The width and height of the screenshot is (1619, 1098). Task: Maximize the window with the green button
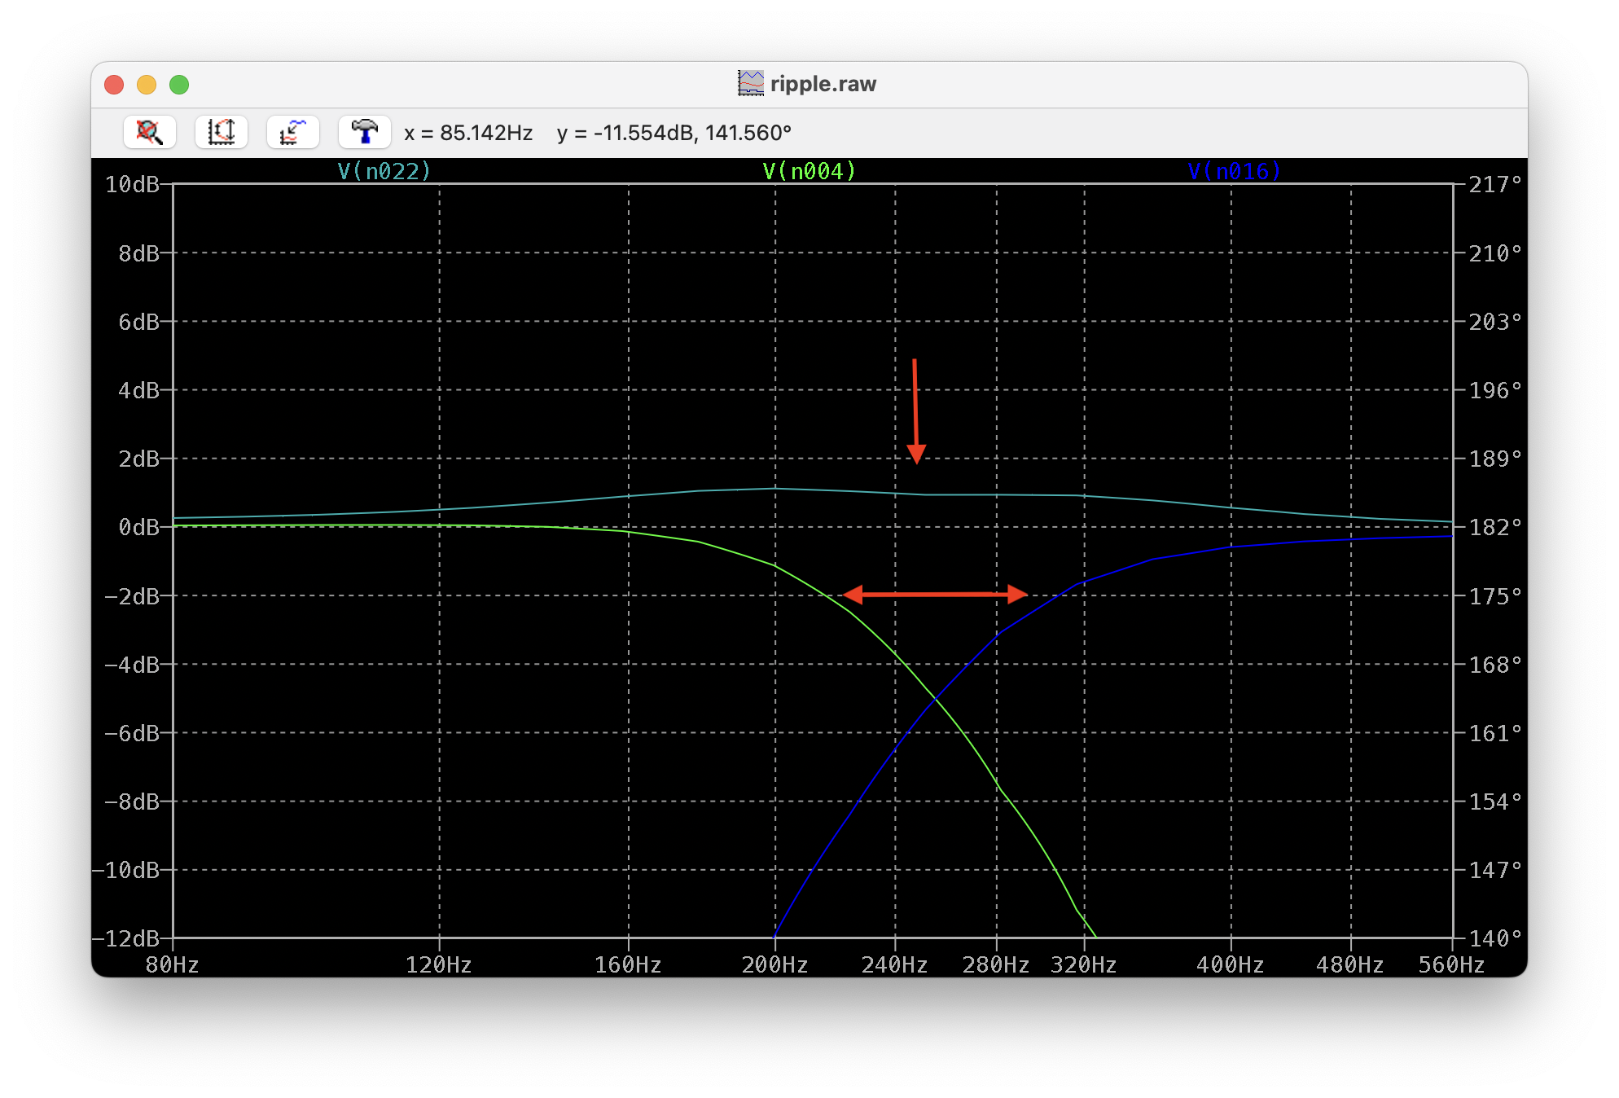(179, 85)
